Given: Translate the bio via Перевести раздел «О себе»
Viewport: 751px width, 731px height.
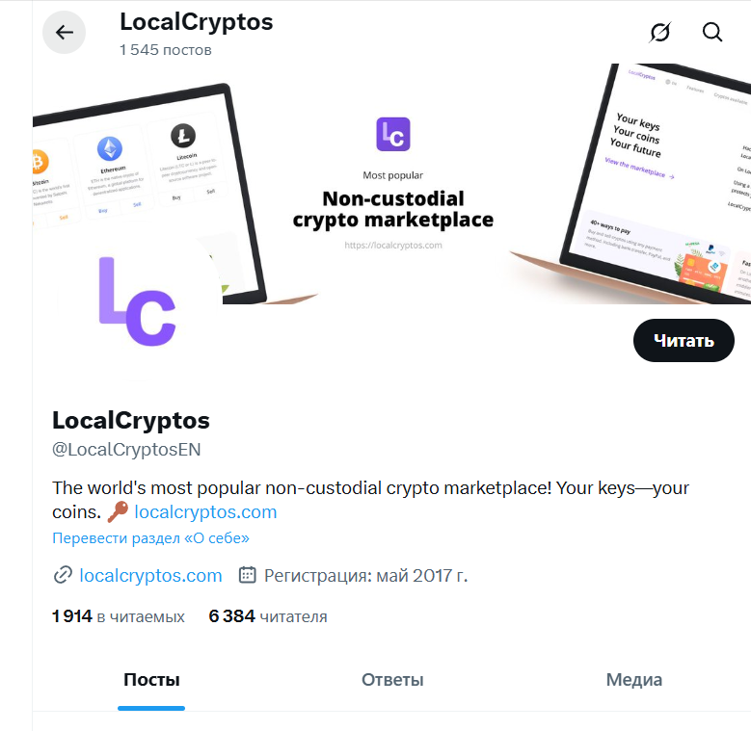Looking at the screenshot, I should tap(150, 538).
